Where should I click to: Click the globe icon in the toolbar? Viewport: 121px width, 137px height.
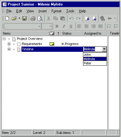pos(103,18)
